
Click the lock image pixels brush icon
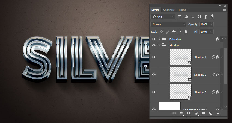click(x=168, y=32)
